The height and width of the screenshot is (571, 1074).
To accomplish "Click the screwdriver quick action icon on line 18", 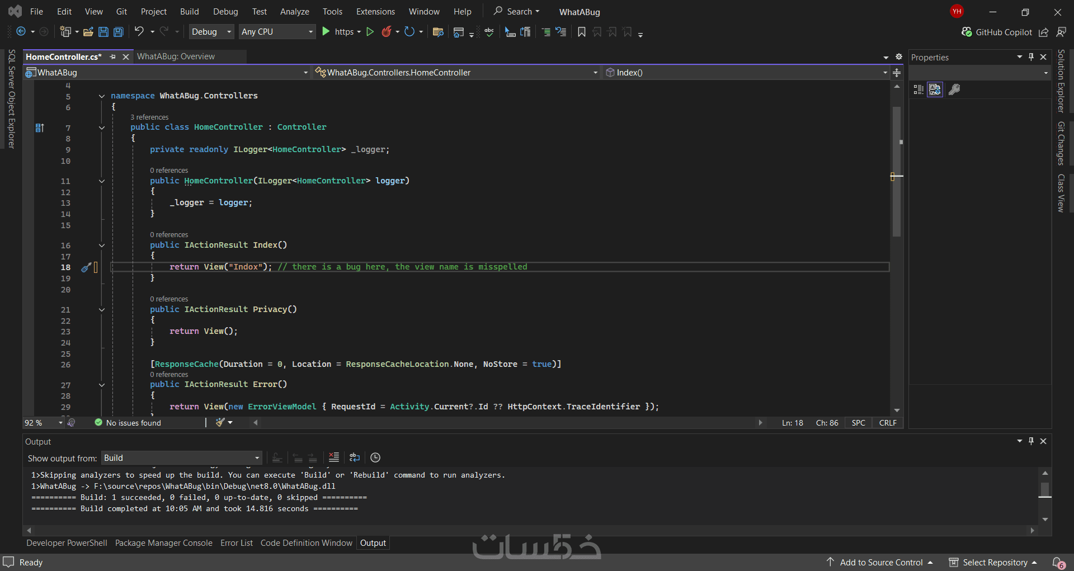I will 86,267.
